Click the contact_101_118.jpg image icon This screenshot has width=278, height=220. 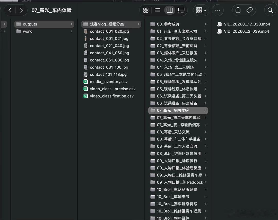pyautogui.click(x=86, y=74)
